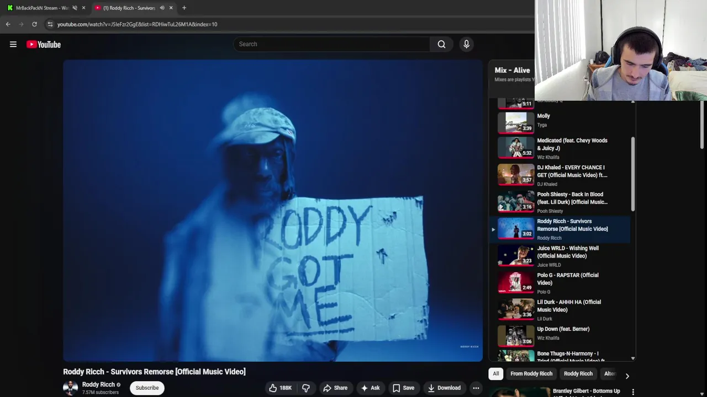Play Bone Thugs-N-Harmony playlist item

560,356
